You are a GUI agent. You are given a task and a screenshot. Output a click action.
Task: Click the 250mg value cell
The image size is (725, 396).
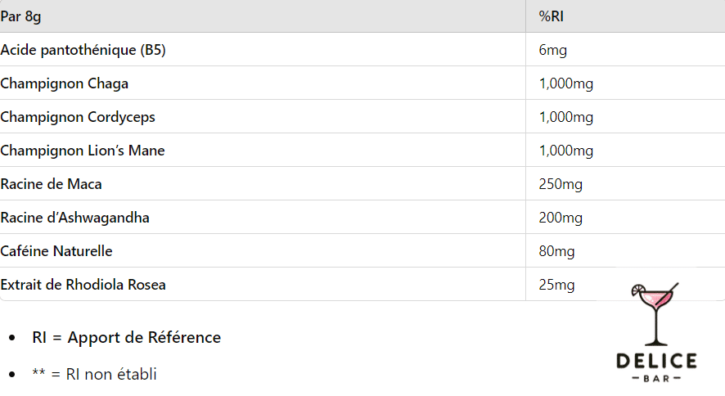(x=561, y=184)
